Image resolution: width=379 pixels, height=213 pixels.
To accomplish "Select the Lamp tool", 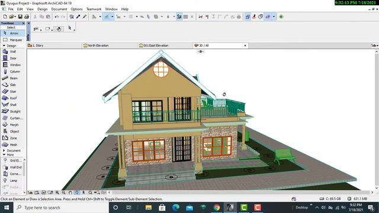I will [x=12, y=180].
